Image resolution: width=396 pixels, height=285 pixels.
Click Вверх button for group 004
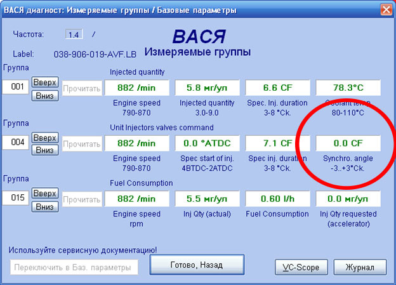[x=45, y=138]
